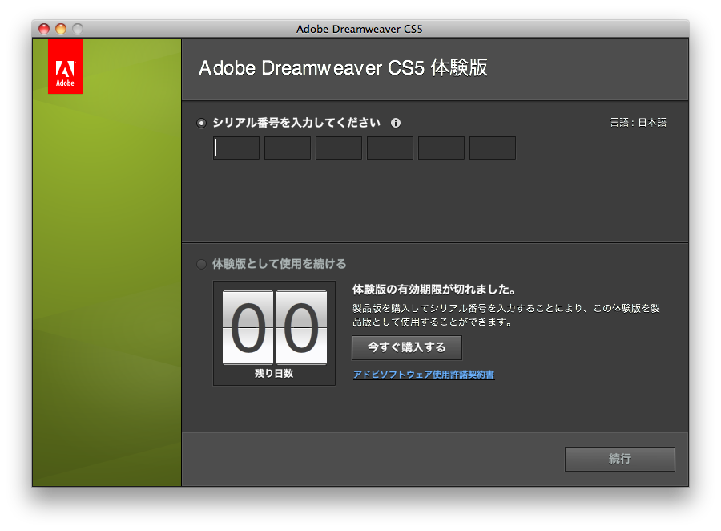
Task: Click the Adobe Dreamweaver CS5 体験版 heading
Action: pyautogui.click(x=343, y=67)
